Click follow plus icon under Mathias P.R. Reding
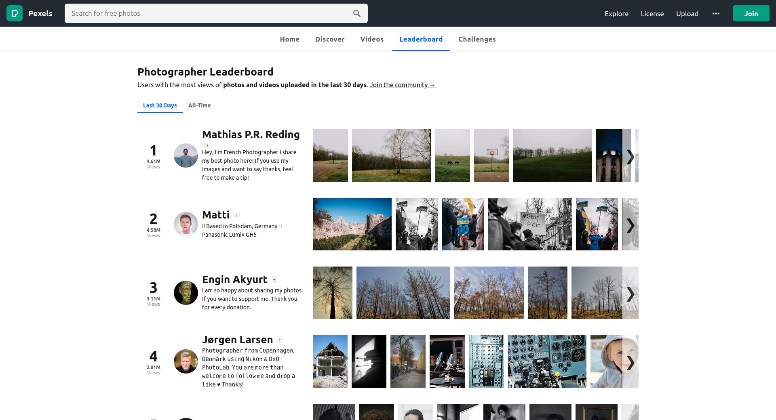Image resolution: width=776 pixels, height=420 pixels. coord(207,145)
